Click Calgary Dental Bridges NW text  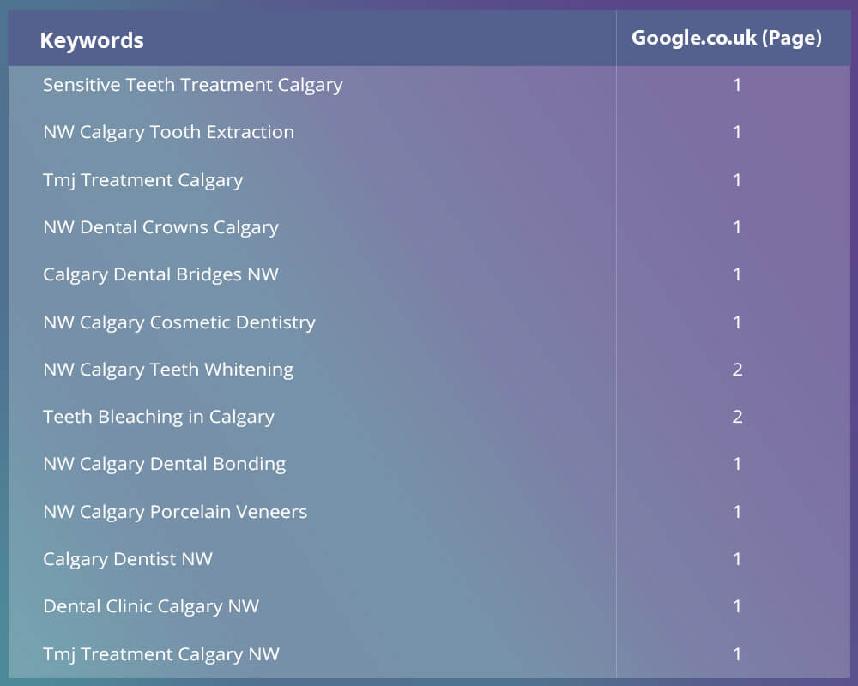coord(161,274)
